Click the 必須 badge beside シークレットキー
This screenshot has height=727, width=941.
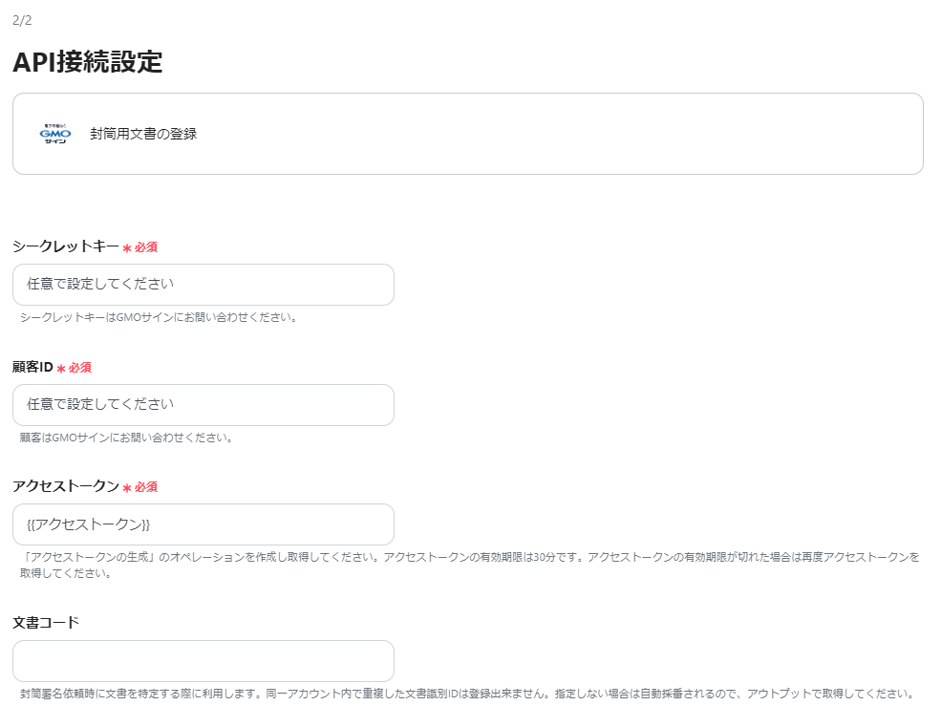coord(145,246)
